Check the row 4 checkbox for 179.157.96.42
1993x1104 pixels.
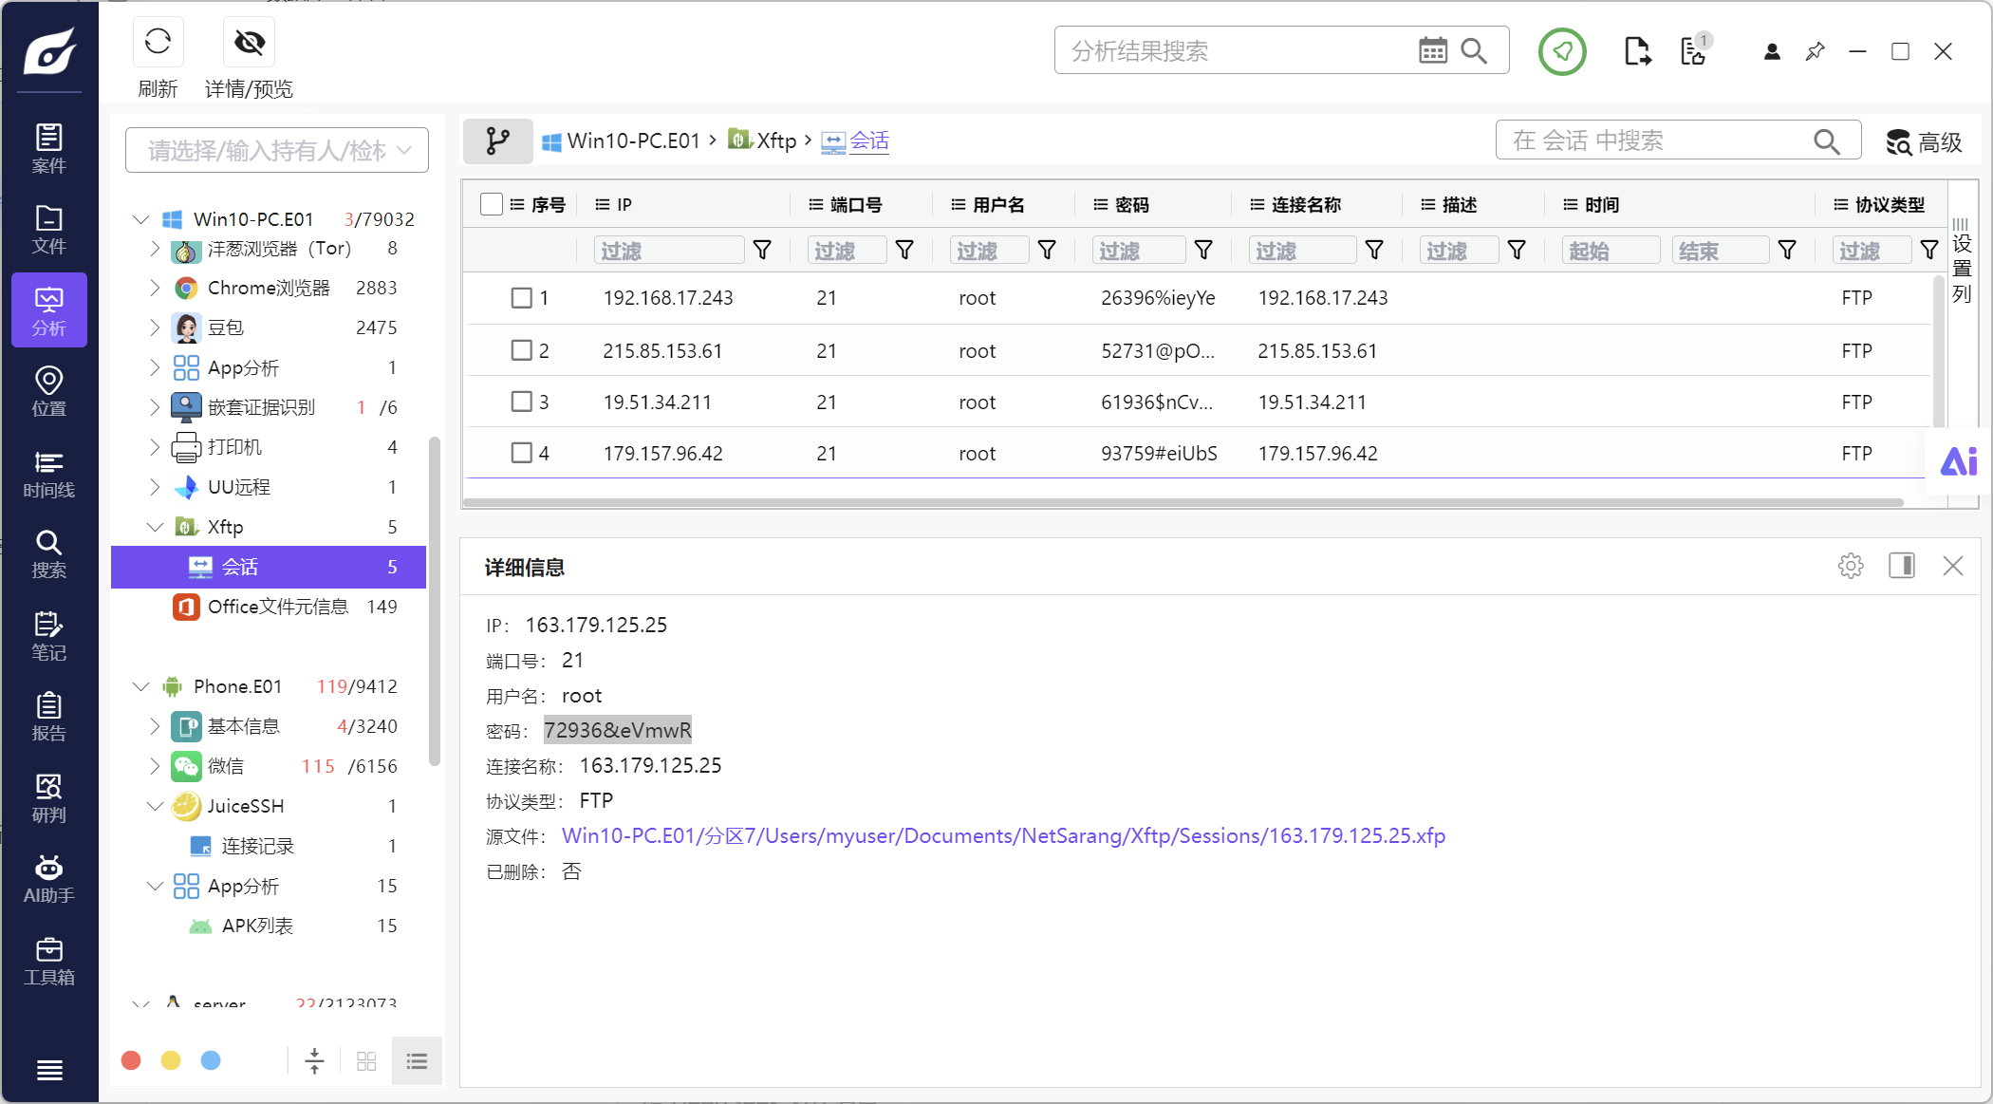coord(522,453)
